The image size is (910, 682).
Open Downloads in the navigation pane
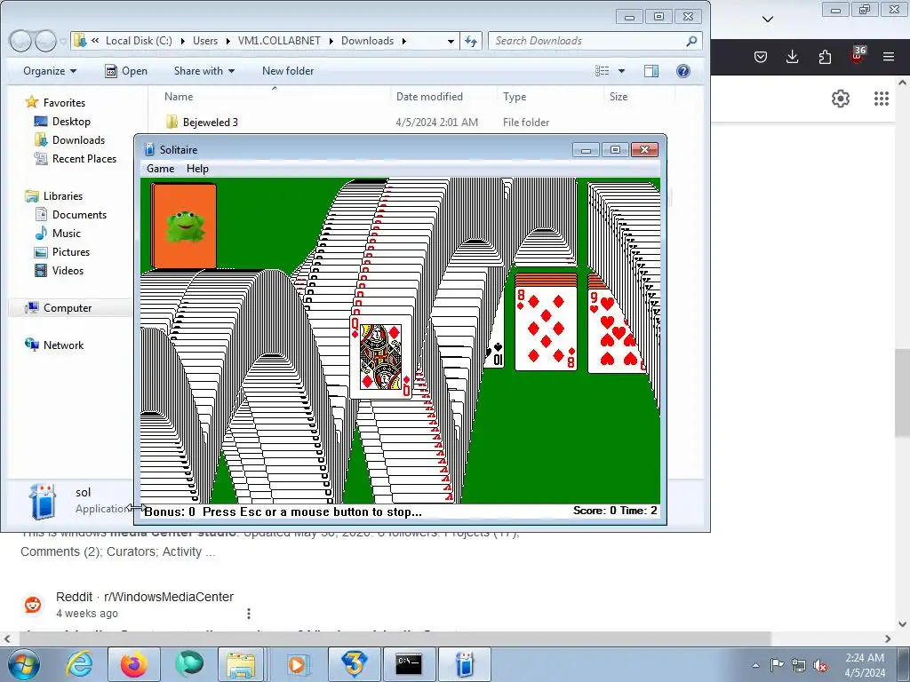coord(78,139)
